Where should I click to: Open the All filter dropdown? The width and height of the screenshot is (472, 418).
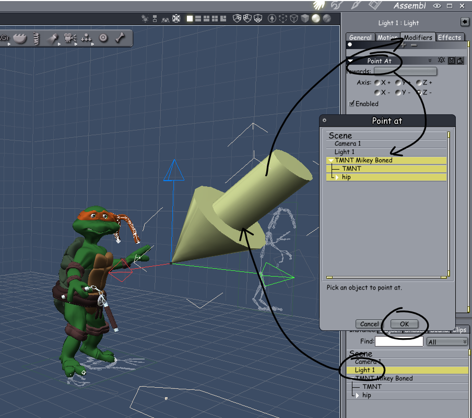point(447,342)
